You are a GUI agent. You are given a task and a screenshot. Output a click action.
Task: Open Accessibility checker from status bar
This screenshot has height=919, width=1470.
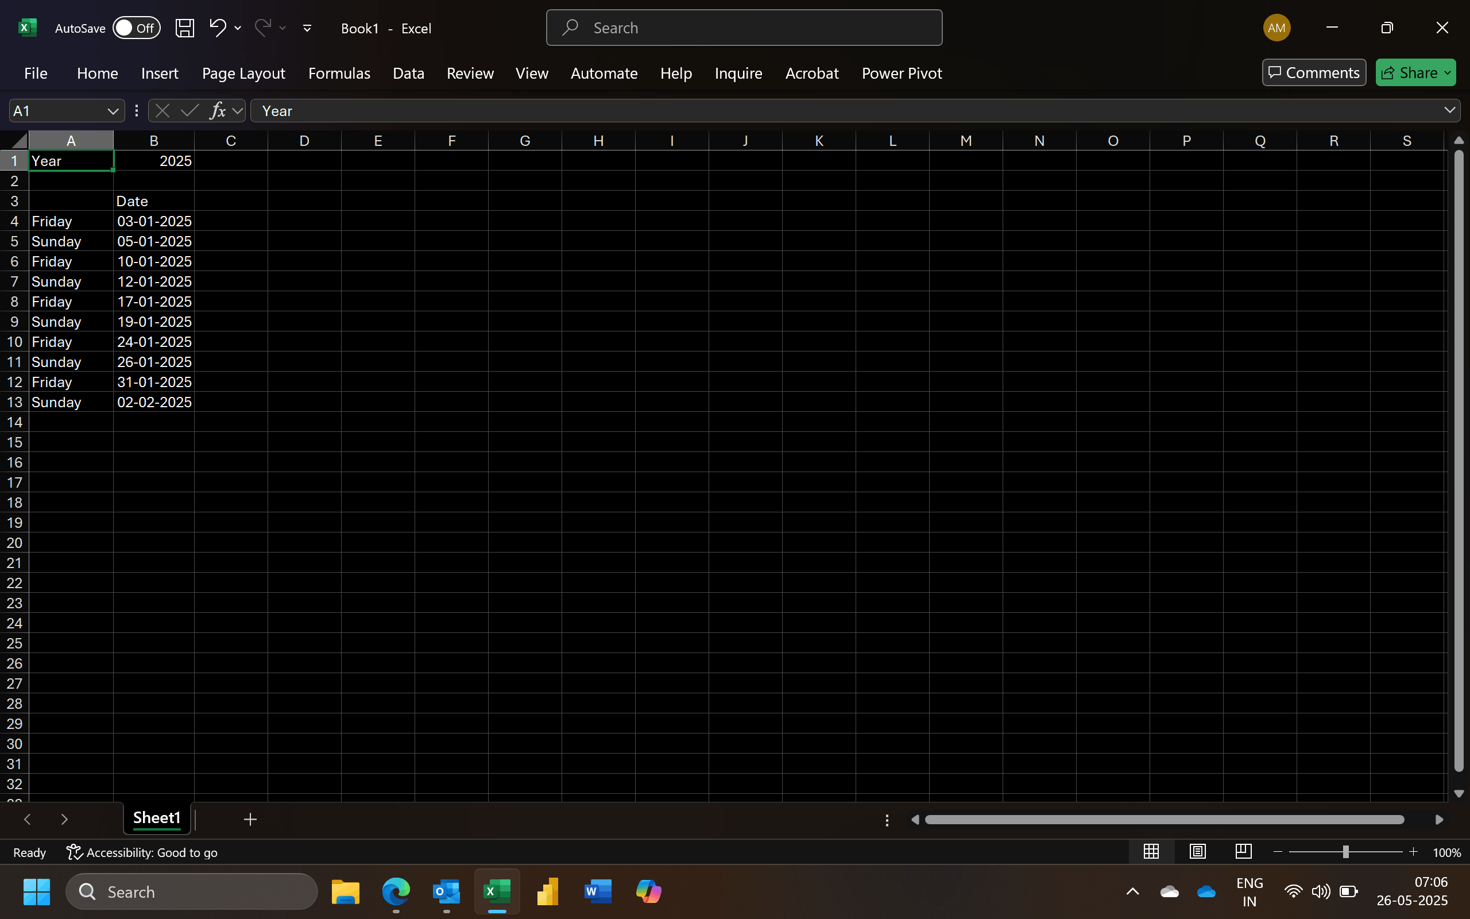pyautogui.click(x=142, y=853)
